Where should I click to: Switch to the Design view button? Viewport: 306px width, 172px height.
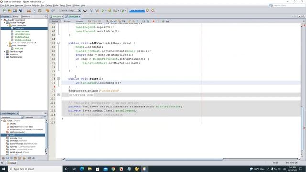67,21
